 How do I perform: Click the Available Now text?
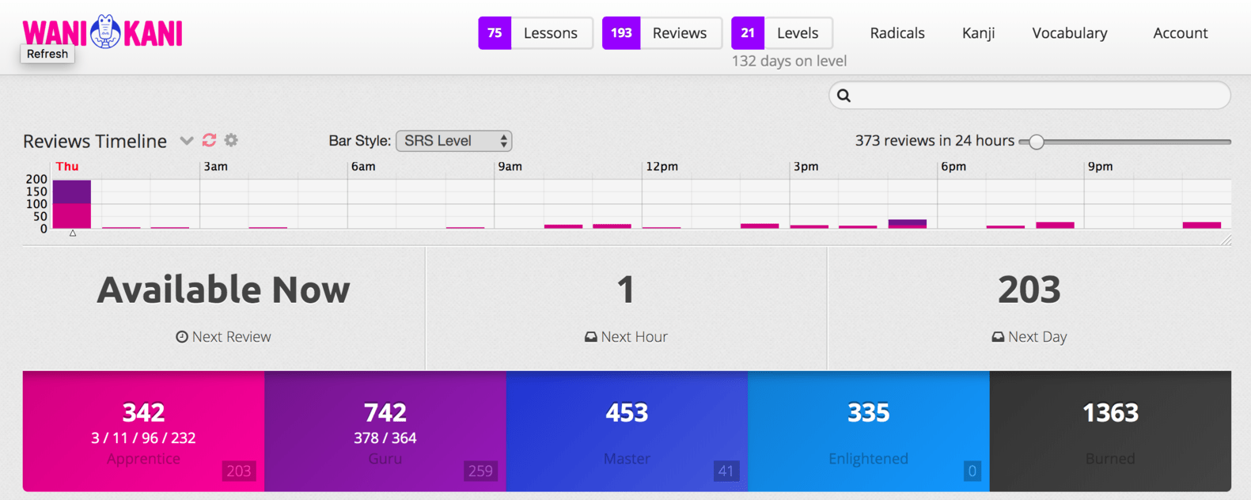(223, 290)
